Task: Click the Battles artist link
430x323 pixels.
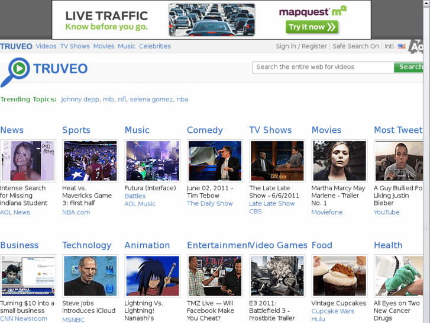Action: 135,196
